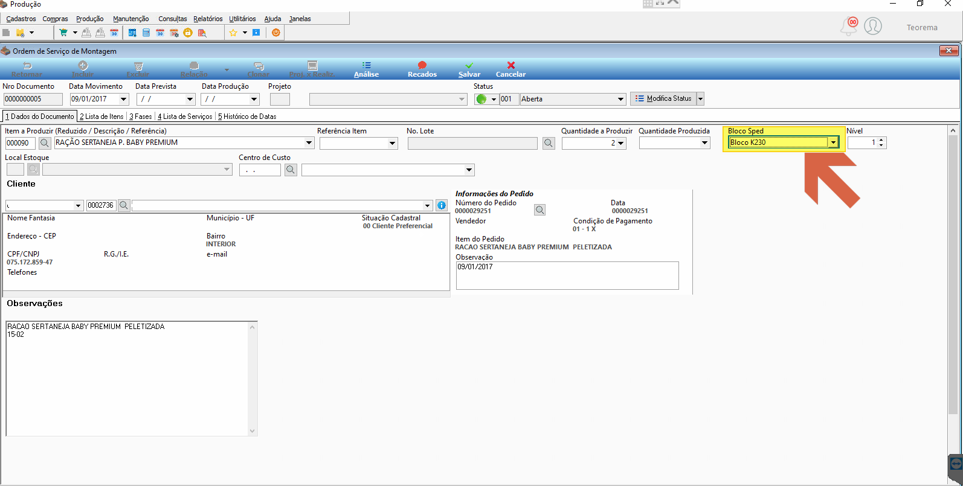Search Centro de Custo with magnifier
The image size is (963, 486).
click(291, 170)
